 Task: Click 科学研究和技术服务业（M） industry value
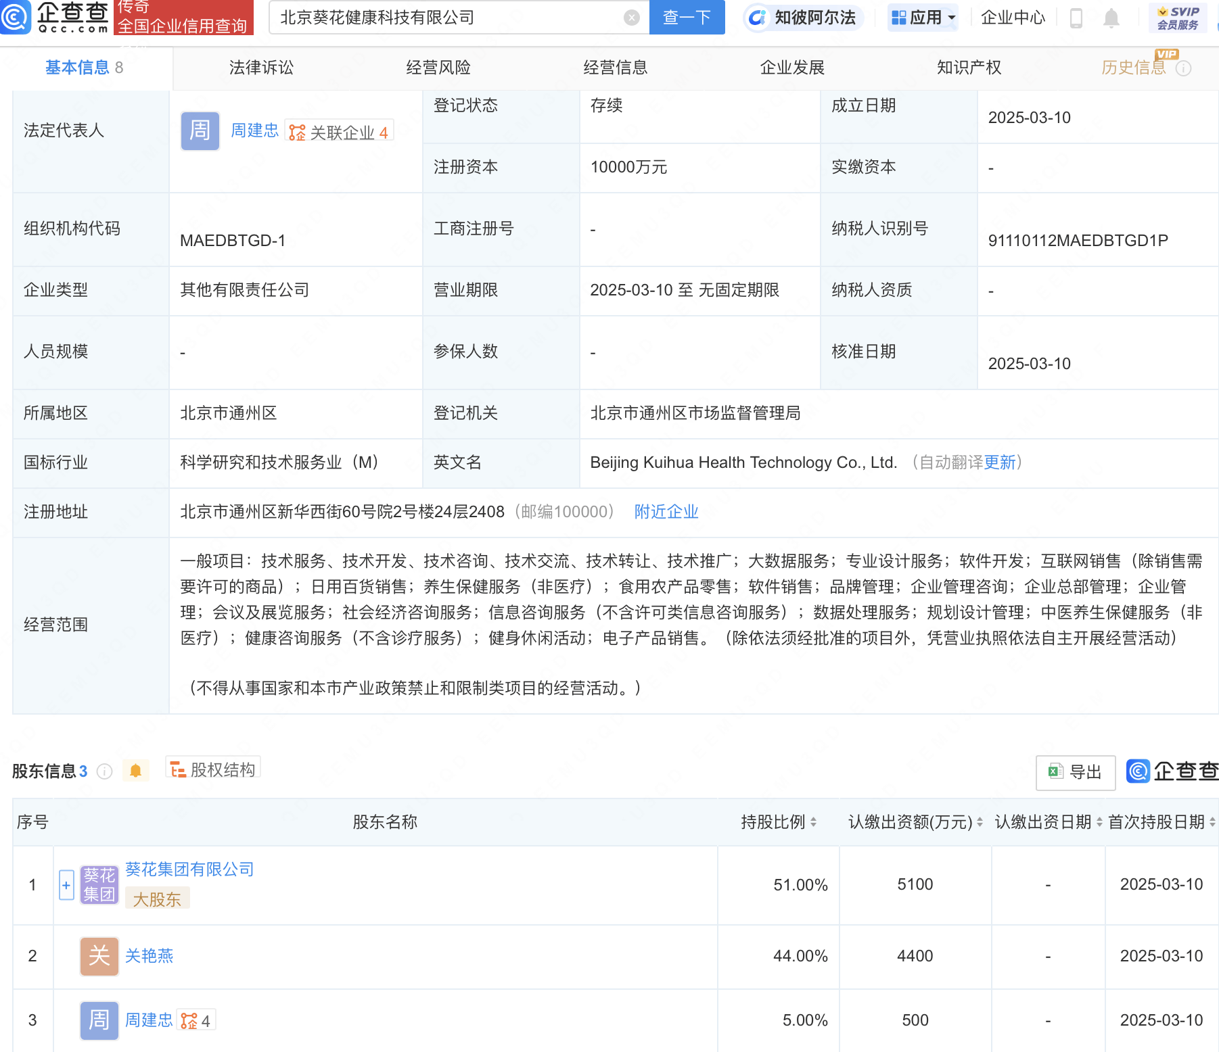(x=281, y=462)
